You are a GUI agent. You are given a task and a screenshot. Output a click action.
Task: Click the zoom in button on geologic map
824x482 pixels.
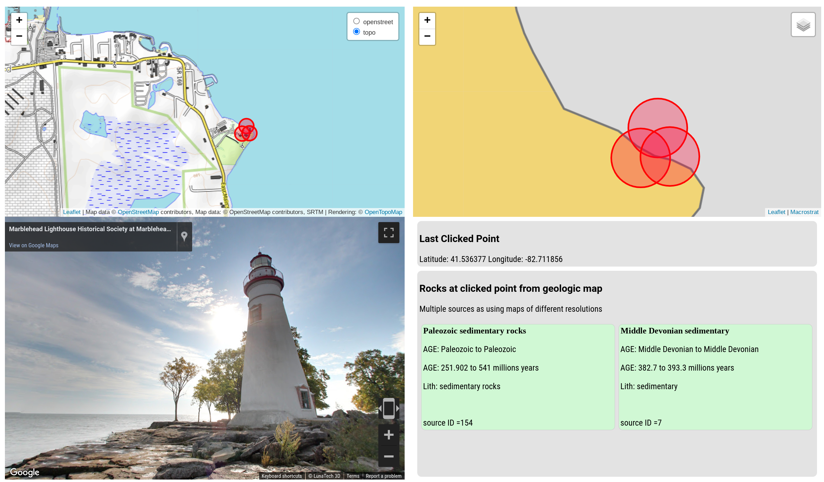pyautogui.click(x=427, y=20)
